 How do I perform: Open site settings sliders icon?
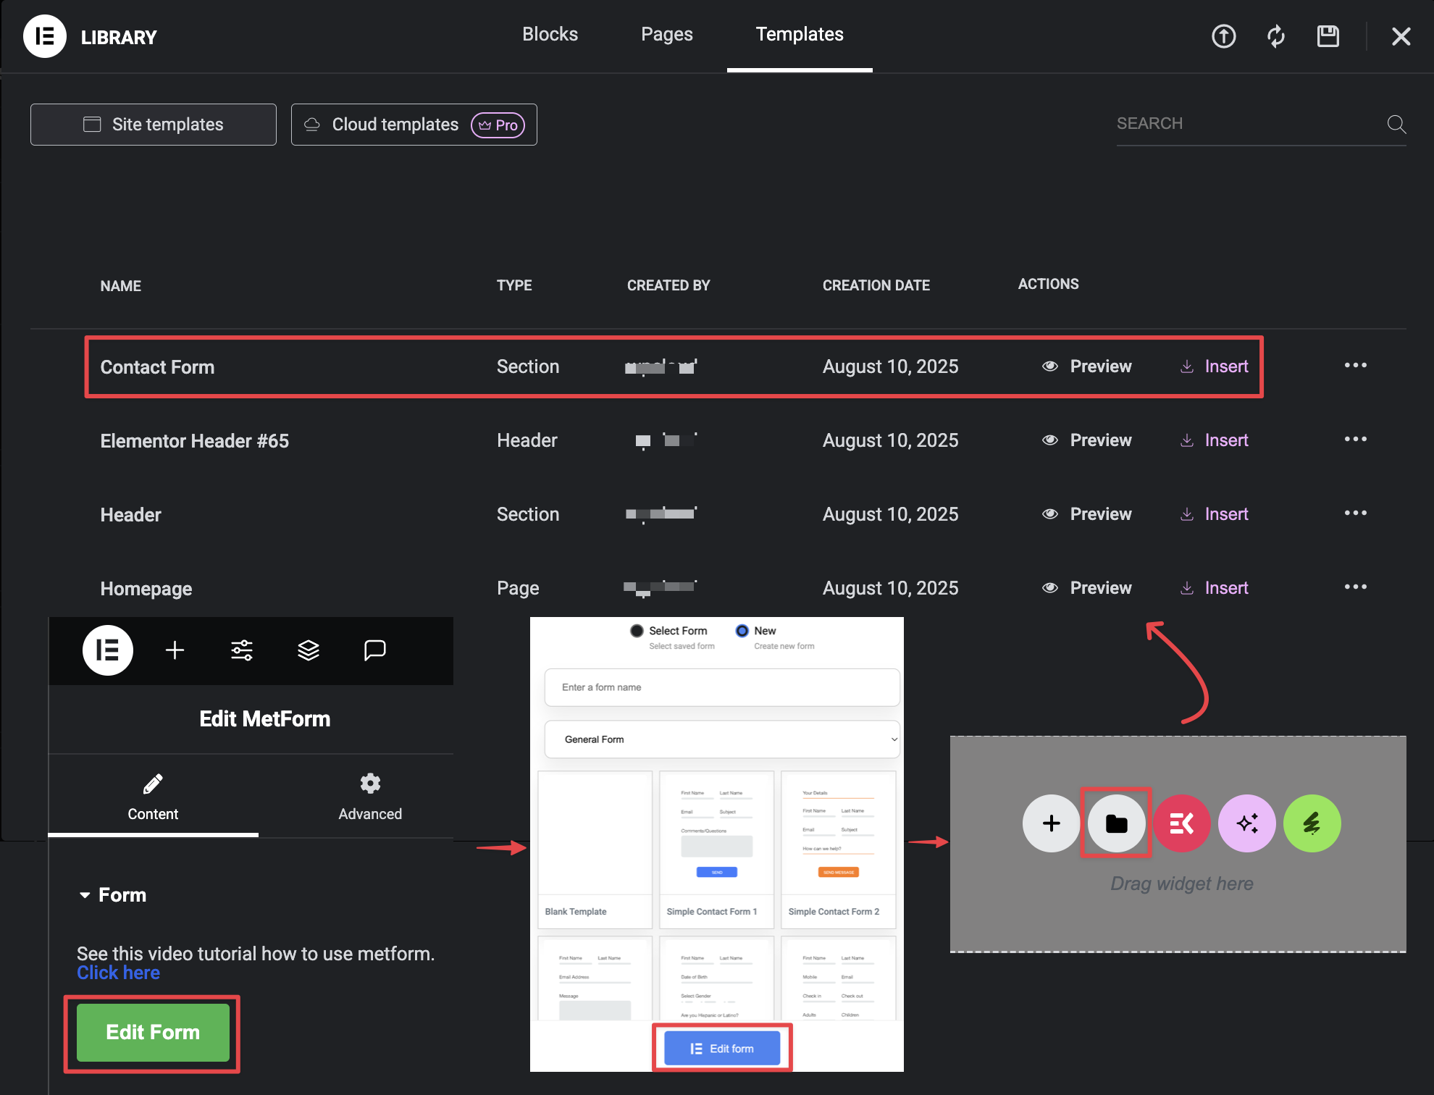pyautogui.click(x=241, y=650)
